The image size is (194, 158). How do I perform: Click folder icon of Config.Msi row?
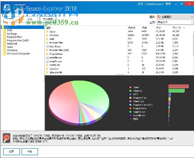click(x=47, y=65)
